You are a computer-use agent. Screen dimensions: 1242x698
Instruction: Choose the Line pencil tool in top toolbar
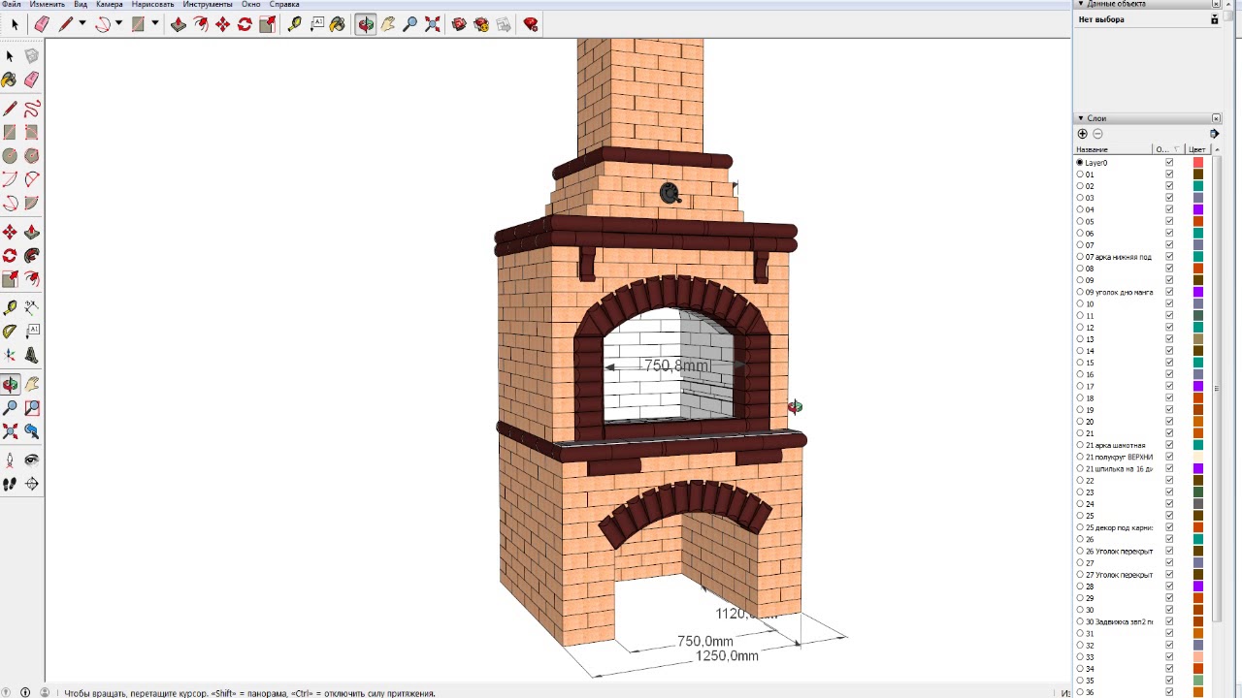click(65, 24)
